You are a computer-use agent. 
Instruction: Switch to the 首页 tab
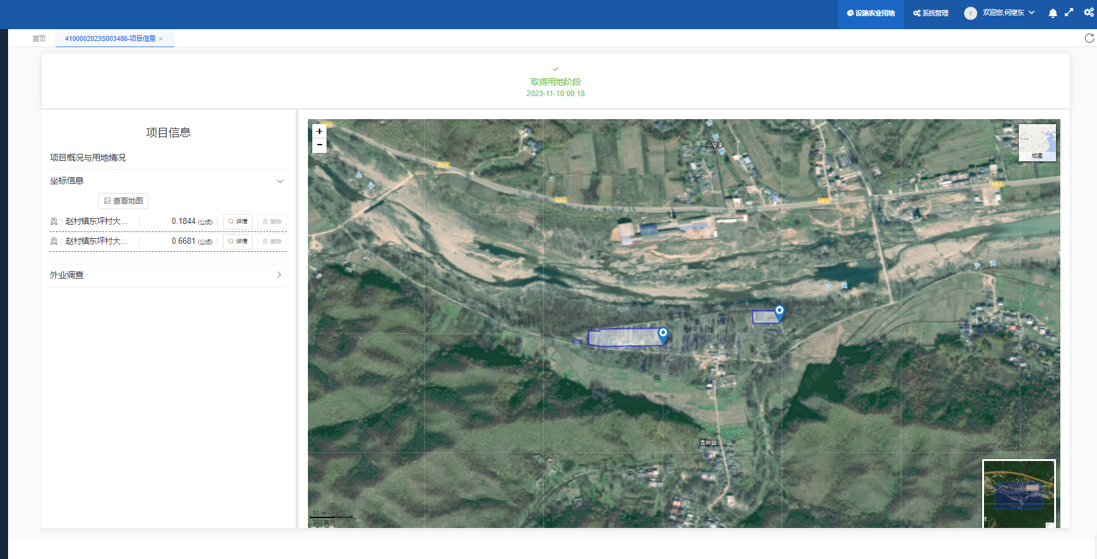pyautogui.click(x=39, y=38)
